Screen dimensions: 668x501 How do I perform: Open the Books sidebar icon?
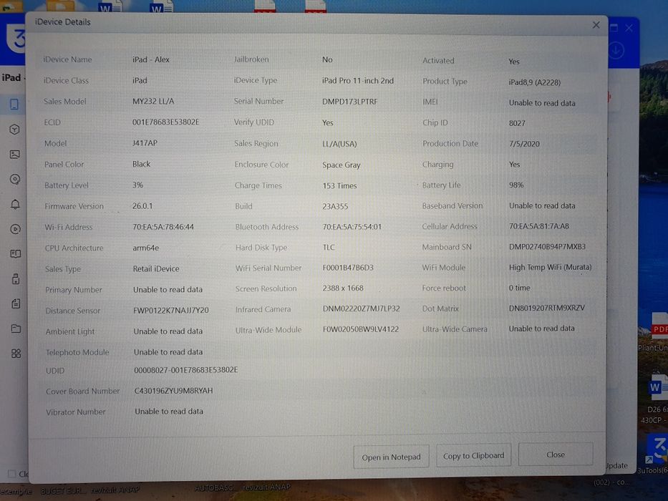point(15,254)
